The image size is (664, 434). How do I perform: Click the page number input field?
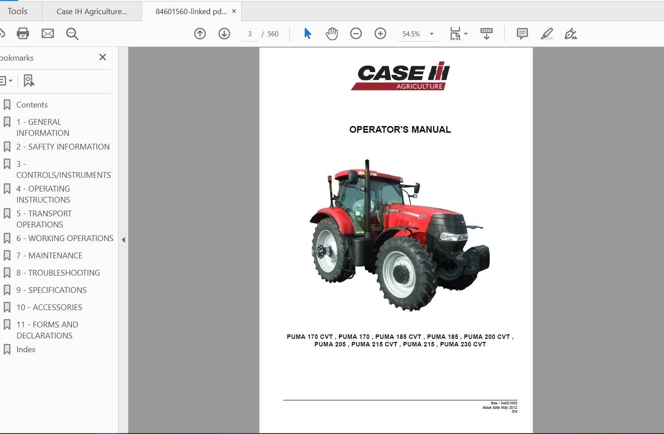[250, 34]
